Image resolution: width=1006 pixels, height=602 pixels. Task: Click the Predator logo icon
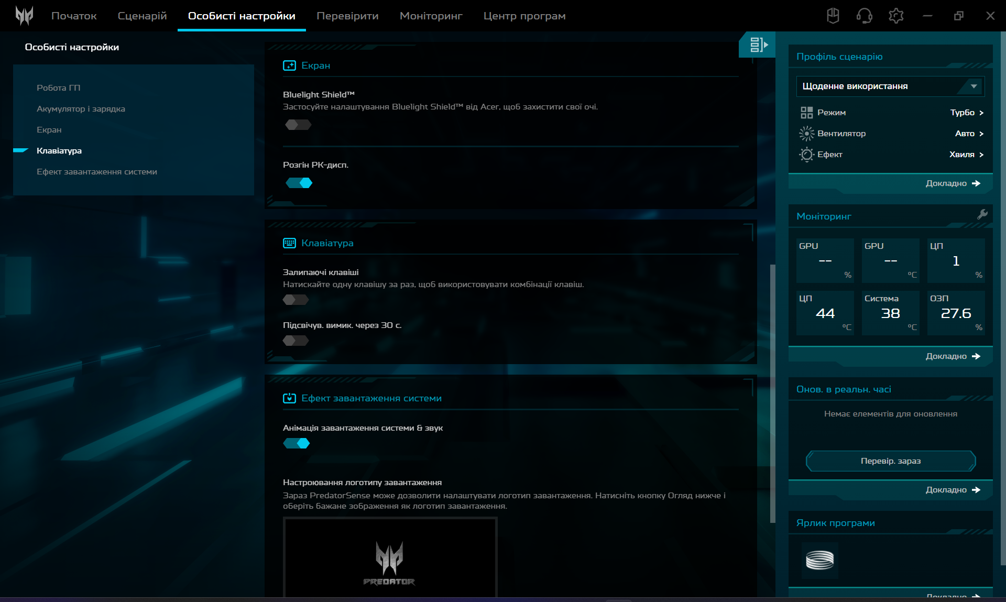point(24,16)
